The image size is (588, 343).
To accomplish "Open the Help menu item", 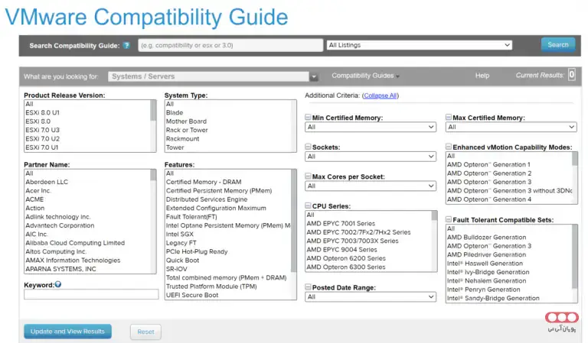I will [482, 76].
